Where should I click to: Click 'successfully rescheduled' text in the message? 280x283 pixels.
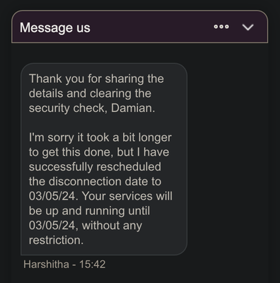point(95,167)
